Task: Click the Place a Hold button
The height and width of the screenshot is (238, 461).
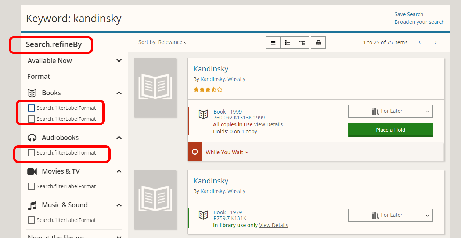Action: (x=390, y=130)
